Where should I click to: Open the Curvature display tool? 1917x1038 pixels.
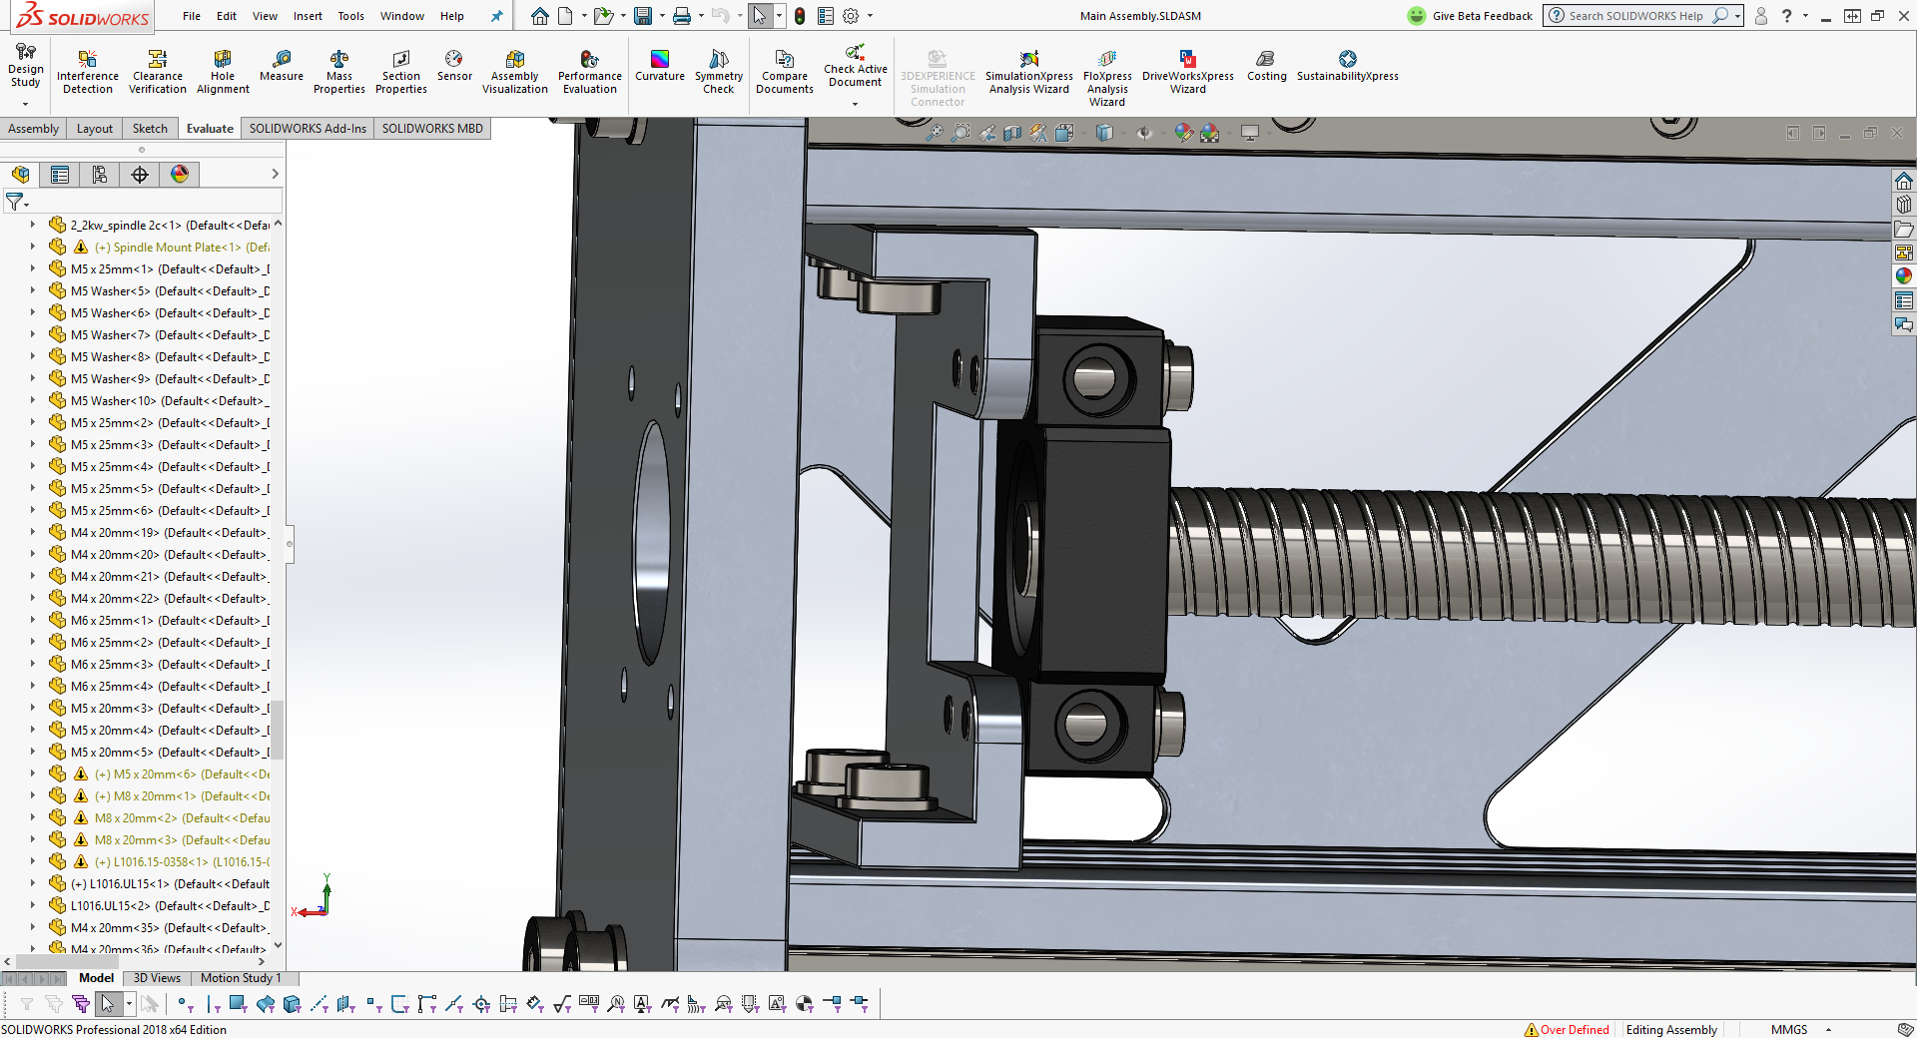659,66
